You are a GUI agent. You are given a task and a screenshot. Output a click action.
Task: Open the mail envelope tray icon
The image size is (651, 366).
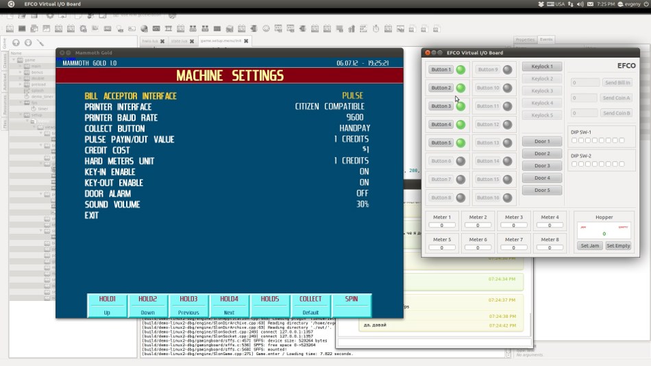point(591,4)
